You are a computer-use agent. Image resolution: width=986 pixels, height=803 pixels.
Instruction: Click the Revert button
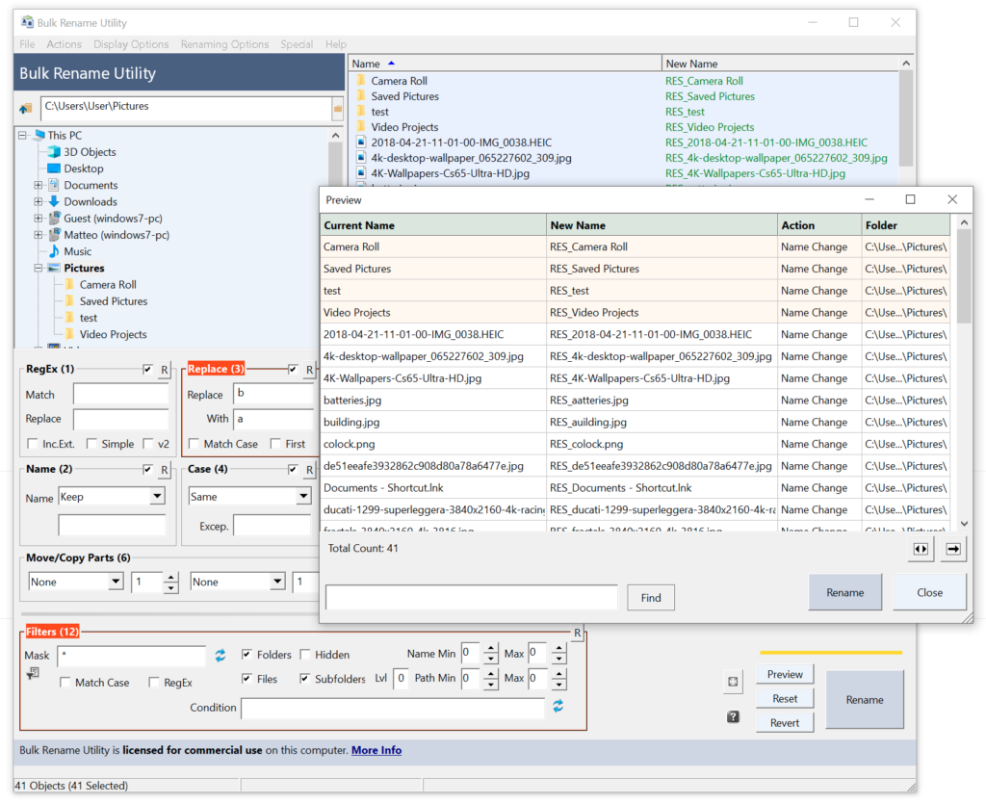[785, 721]
